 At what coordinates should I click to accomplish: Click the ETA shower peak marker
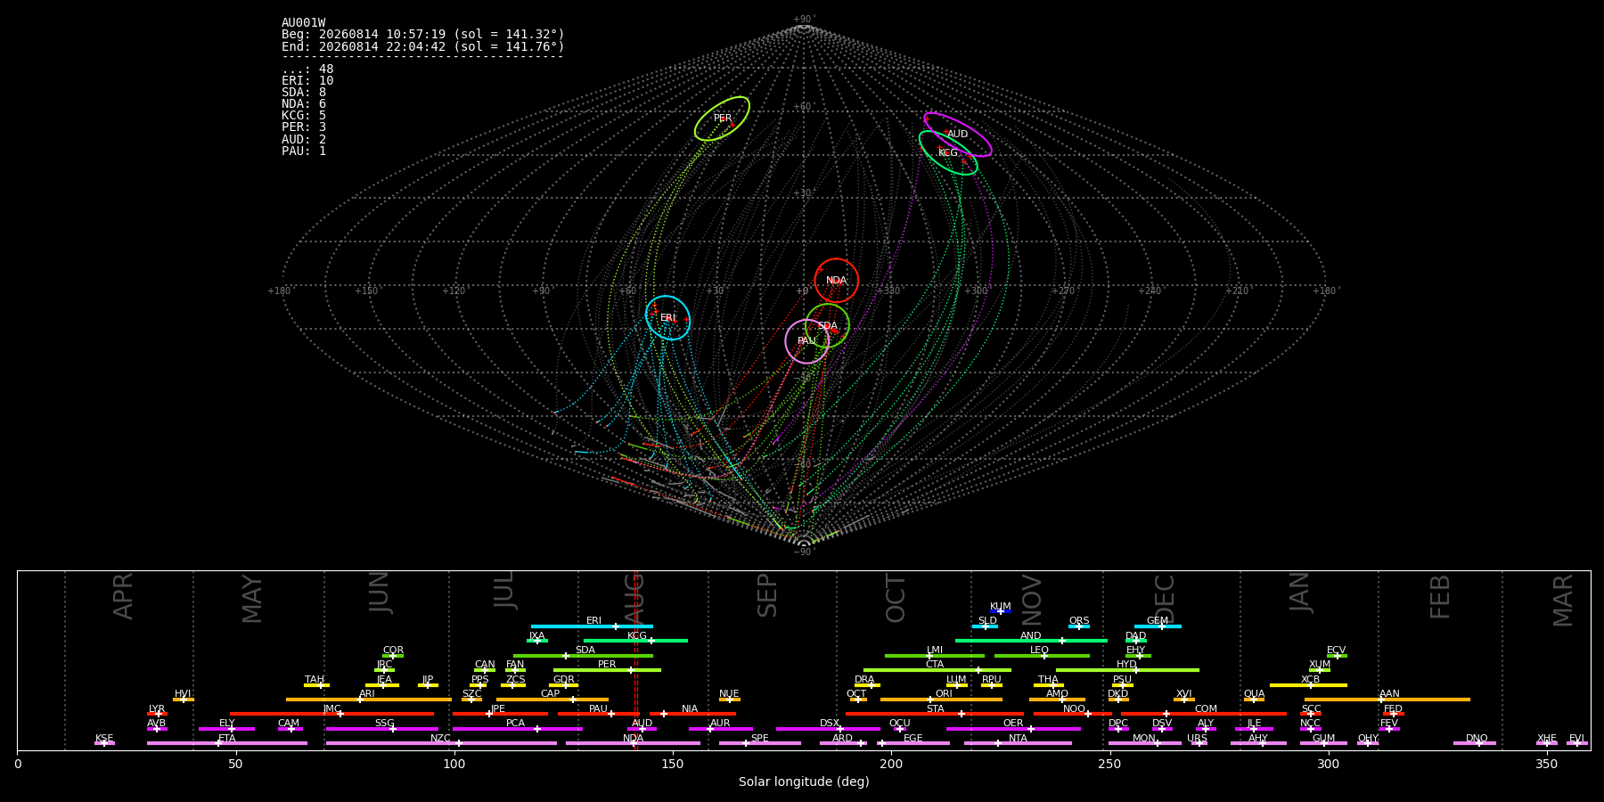tap(218, 743)
